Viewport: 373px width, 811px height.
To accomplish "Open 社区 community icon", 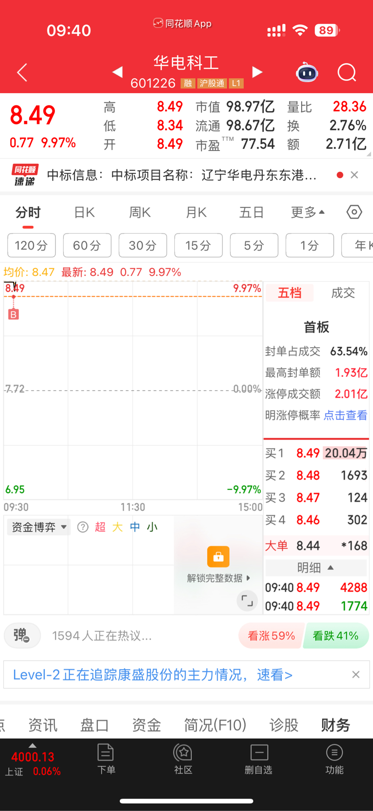I will point(183,759).
